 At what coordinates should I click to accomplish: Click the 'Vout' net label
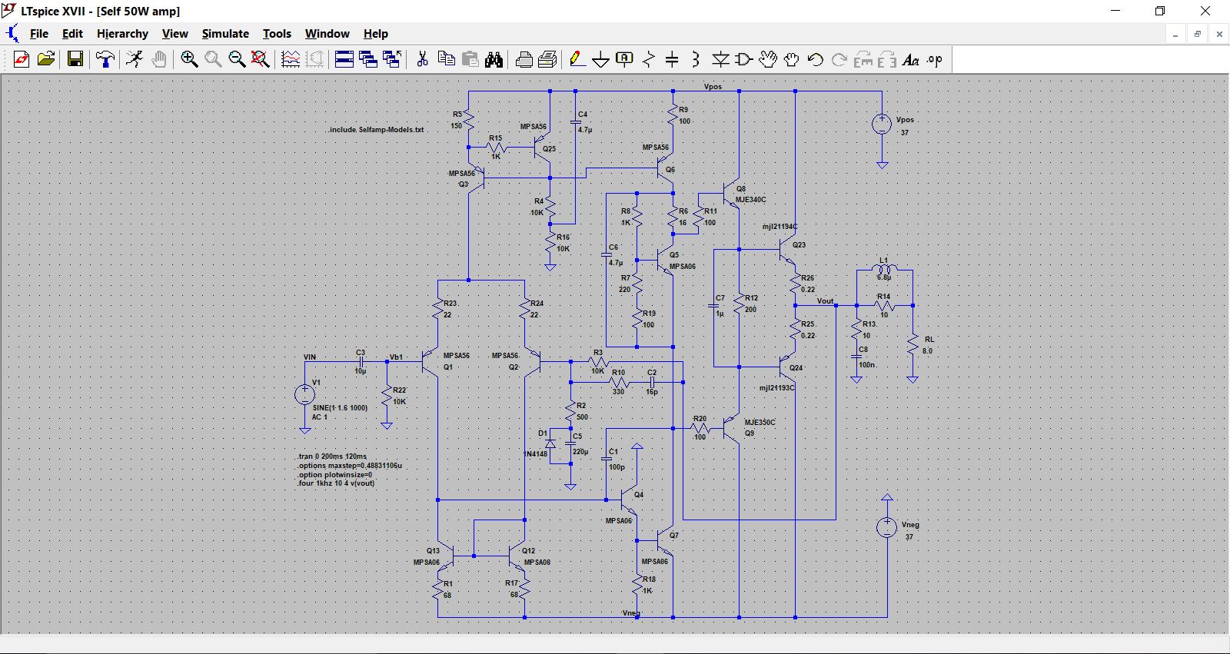point(825,301)
